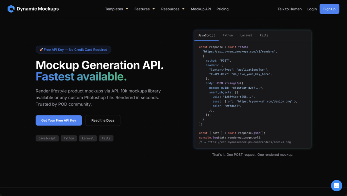Screen dimensions: 347x196
Task: Open the chat widget bubble icon
Action: tap(336, 186)
